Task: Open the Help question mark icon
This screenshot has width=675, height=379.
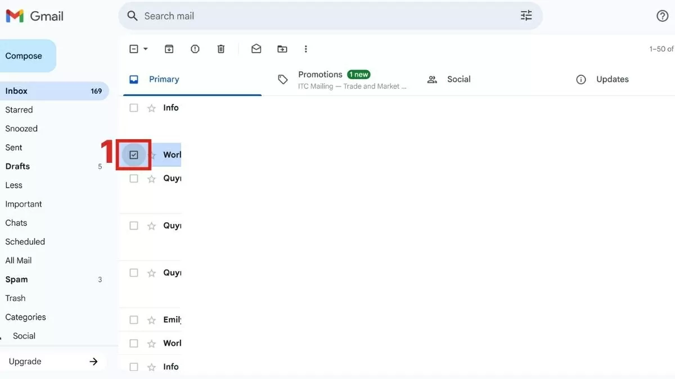Action: point(663,16)
